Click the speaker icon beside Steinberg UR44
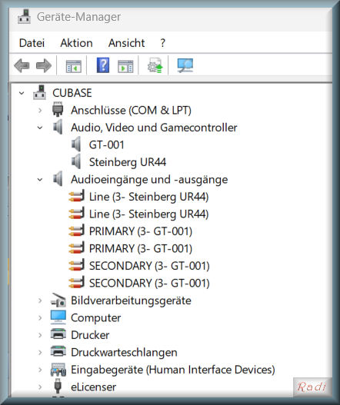340x405 pixels. point(76,161)
